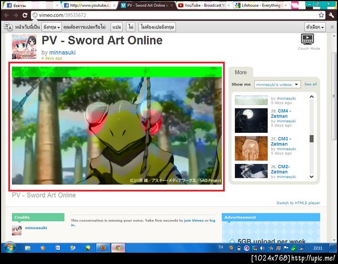The width and height of the screenshot is (338, 264).
Task: Click the CM3 - Zetman orange thumbnail
Action: tap(251, 149)
